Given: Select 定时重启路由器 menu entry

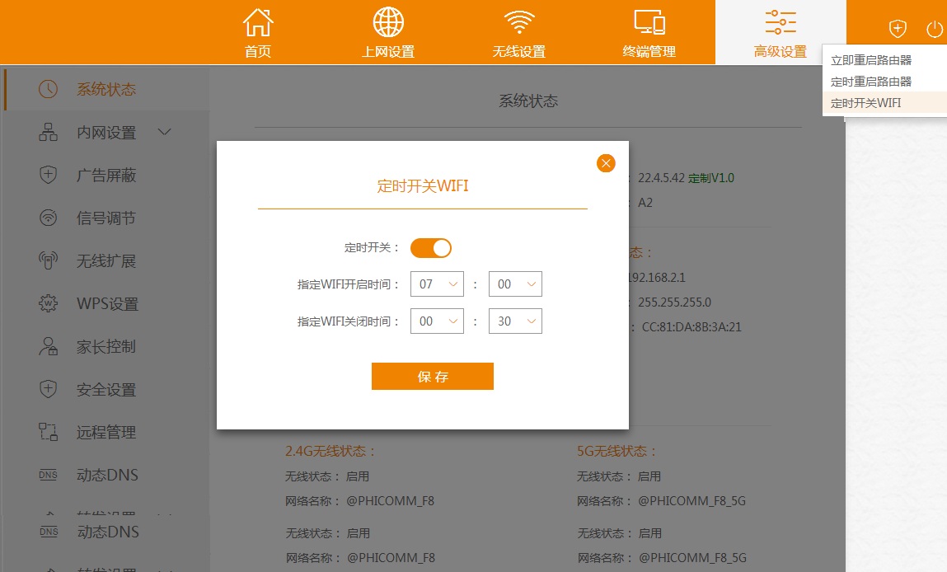Looking at the screenshot, I should coord(871,82).
